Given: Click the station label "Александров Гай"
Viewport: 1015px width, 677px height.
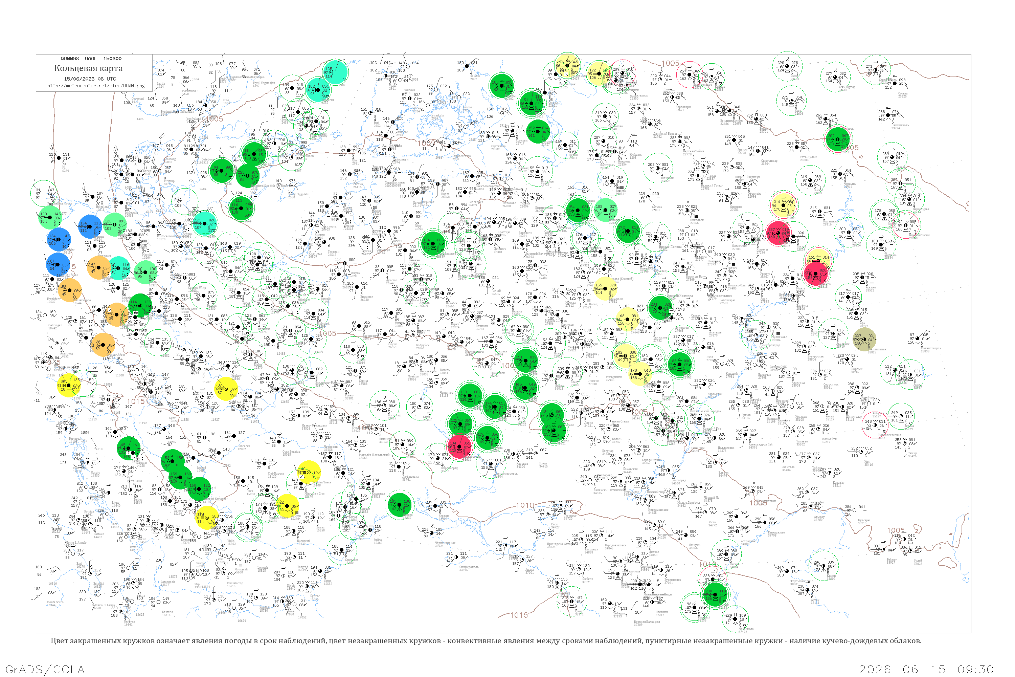Looking at the screenshot, I should click(x=761, y=444).
